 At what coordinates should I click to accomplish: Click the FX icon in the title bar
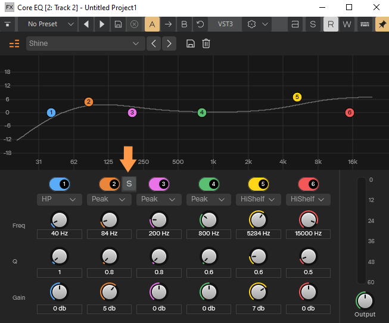[9, 7]
